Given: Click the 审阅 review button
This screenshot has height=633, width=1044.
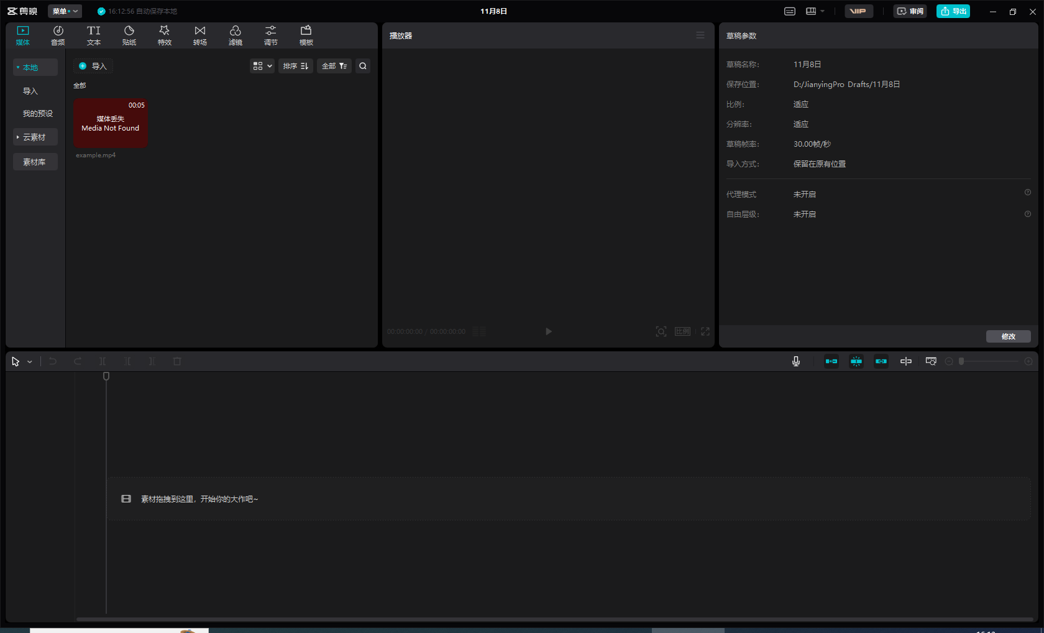Looking at the screenshot, I should [910, 11].
